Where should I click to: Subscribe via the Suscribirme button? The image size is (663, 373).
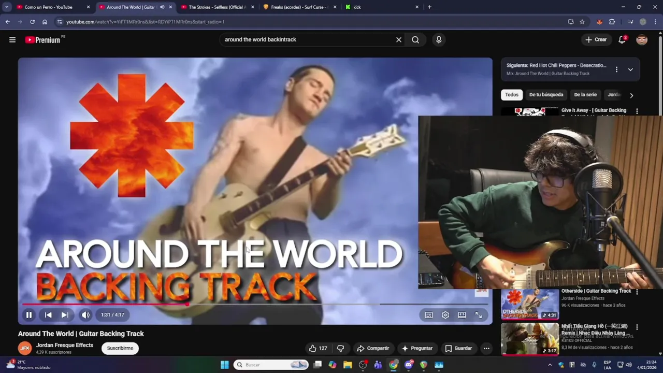pos(120,348)
